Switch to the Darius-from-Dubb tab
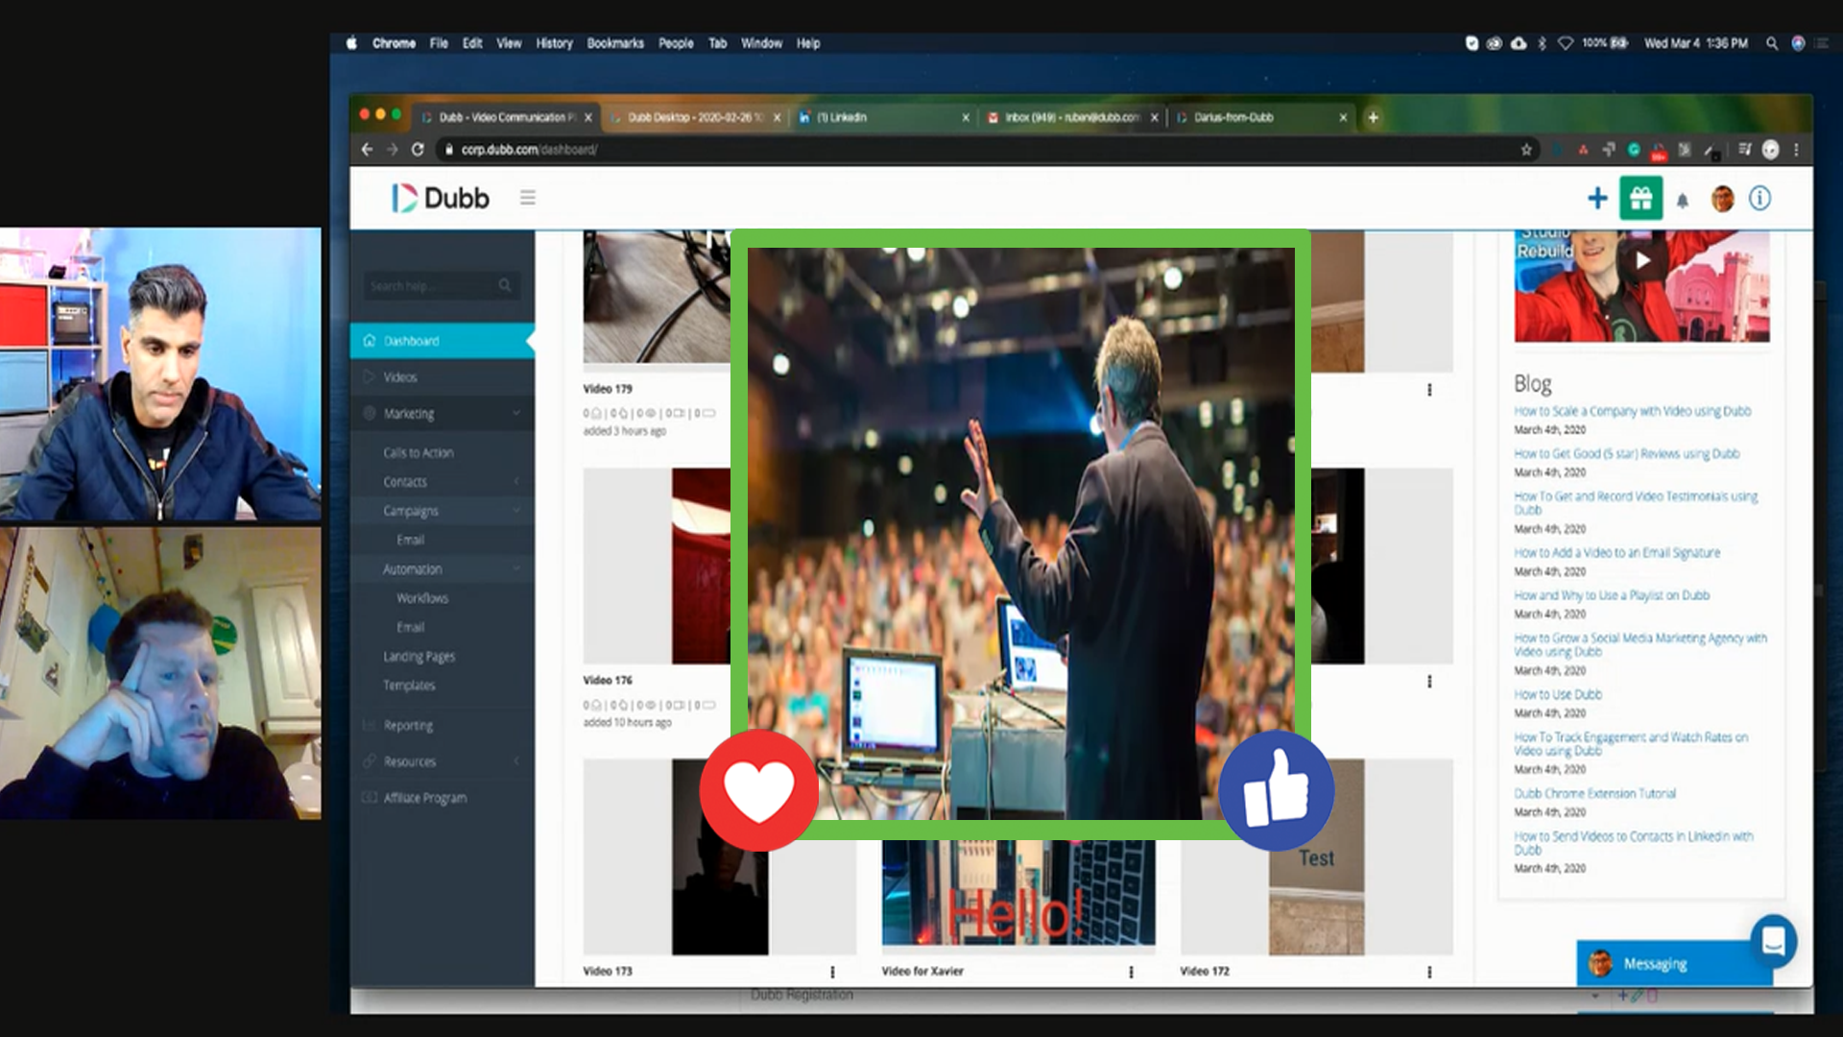Screen dimensions: 1843x1037 [1261, 117]
